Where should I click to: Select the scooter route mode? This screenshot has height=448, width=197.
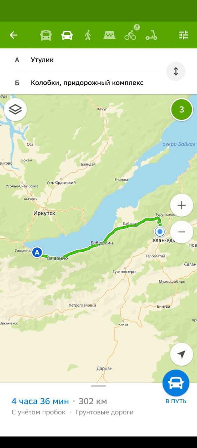(x=151, y=35)
